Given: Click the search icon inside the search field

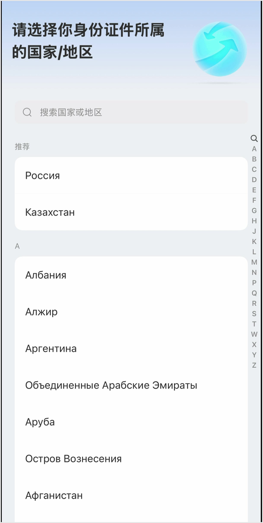Looking at the screenshot, I should click(28, 112).
